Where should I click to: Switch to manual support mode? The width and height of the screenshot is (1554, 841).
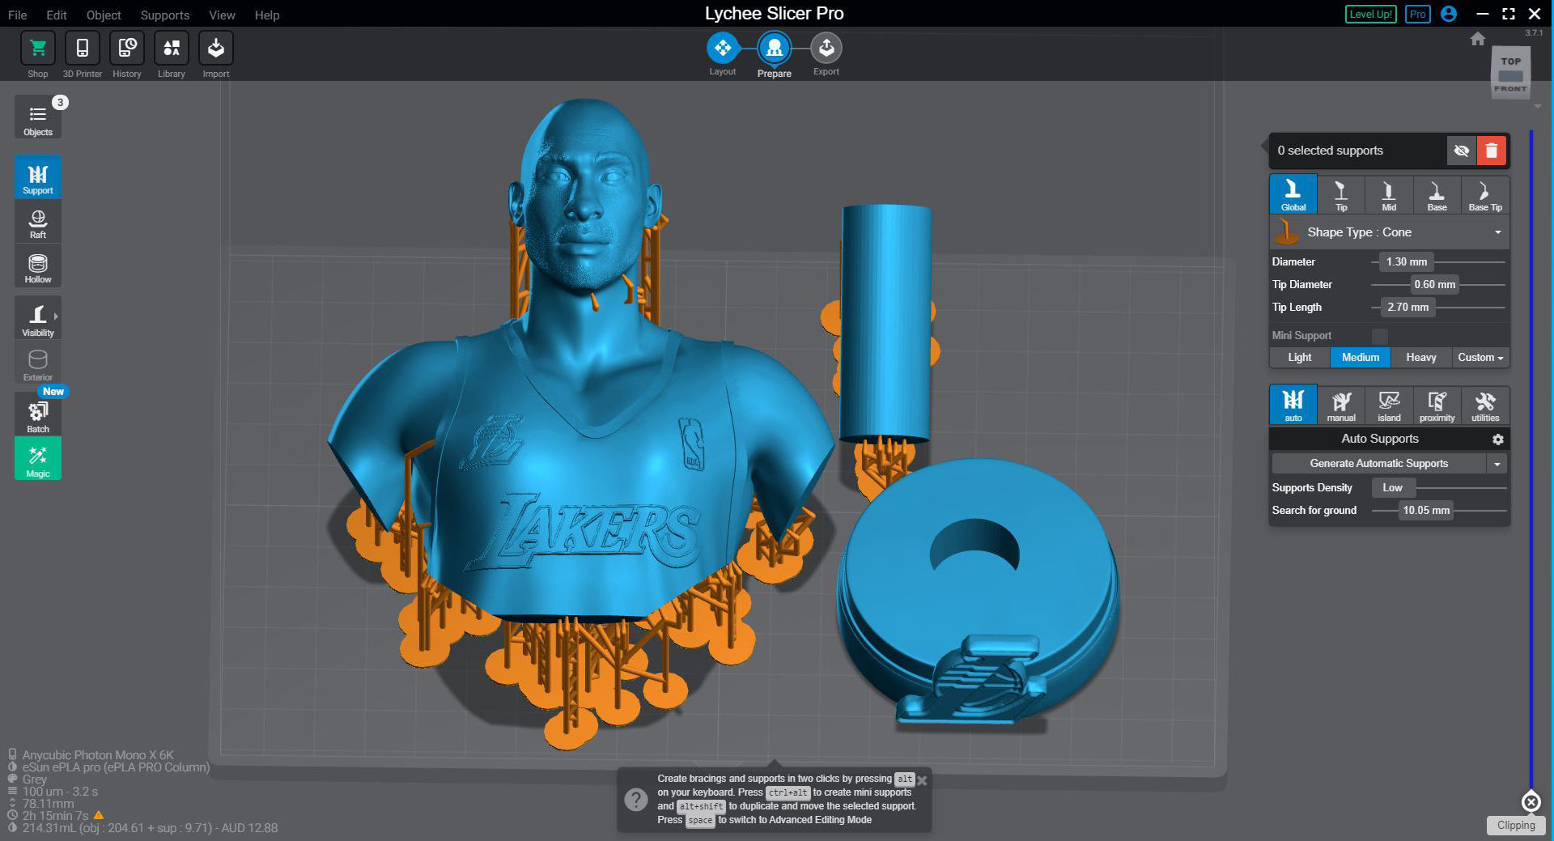pos(1341,406)
